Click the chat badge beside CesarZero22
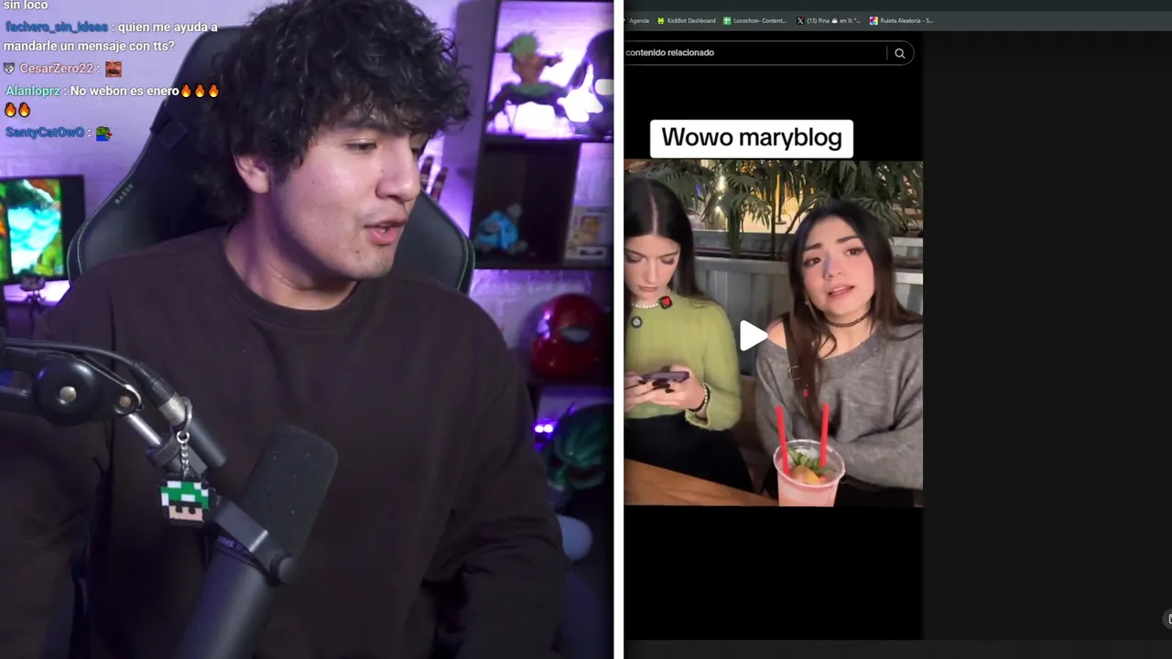Screen dimensions: 1172x659 point(9,69)
